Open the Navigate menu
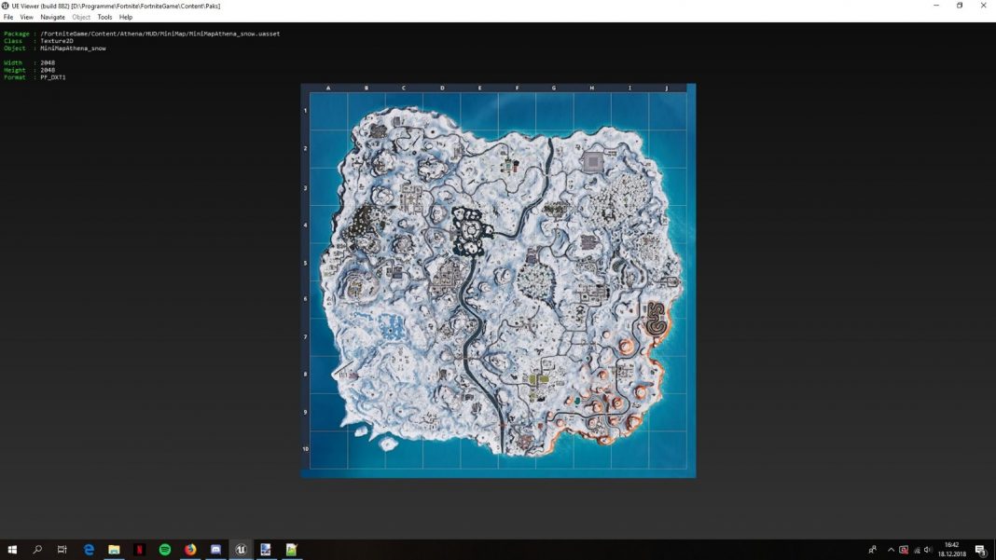The width and height of the screenshot is (996, 560). tap(52, 17)
